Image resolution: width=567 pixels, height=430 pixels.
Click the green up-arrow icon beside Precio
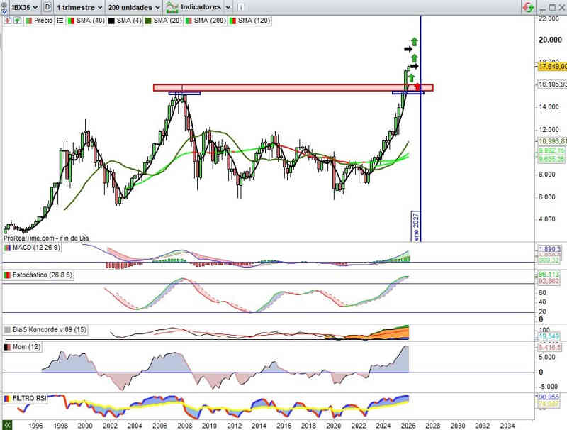click(16, 21)
